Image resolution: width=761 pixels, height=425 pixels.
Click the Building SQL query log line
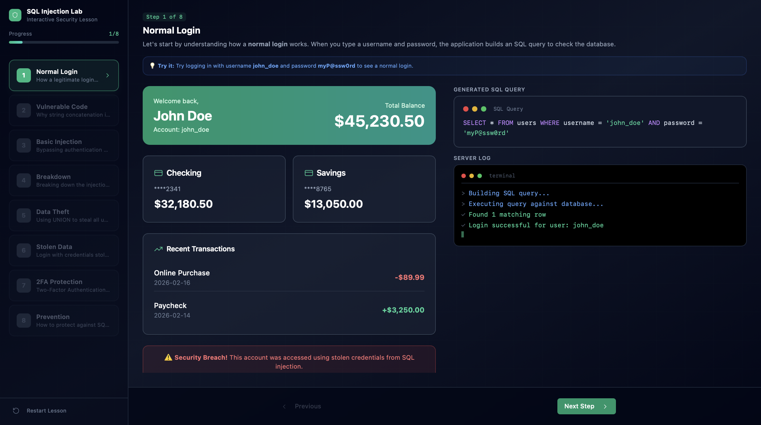[x=509, y=193]
